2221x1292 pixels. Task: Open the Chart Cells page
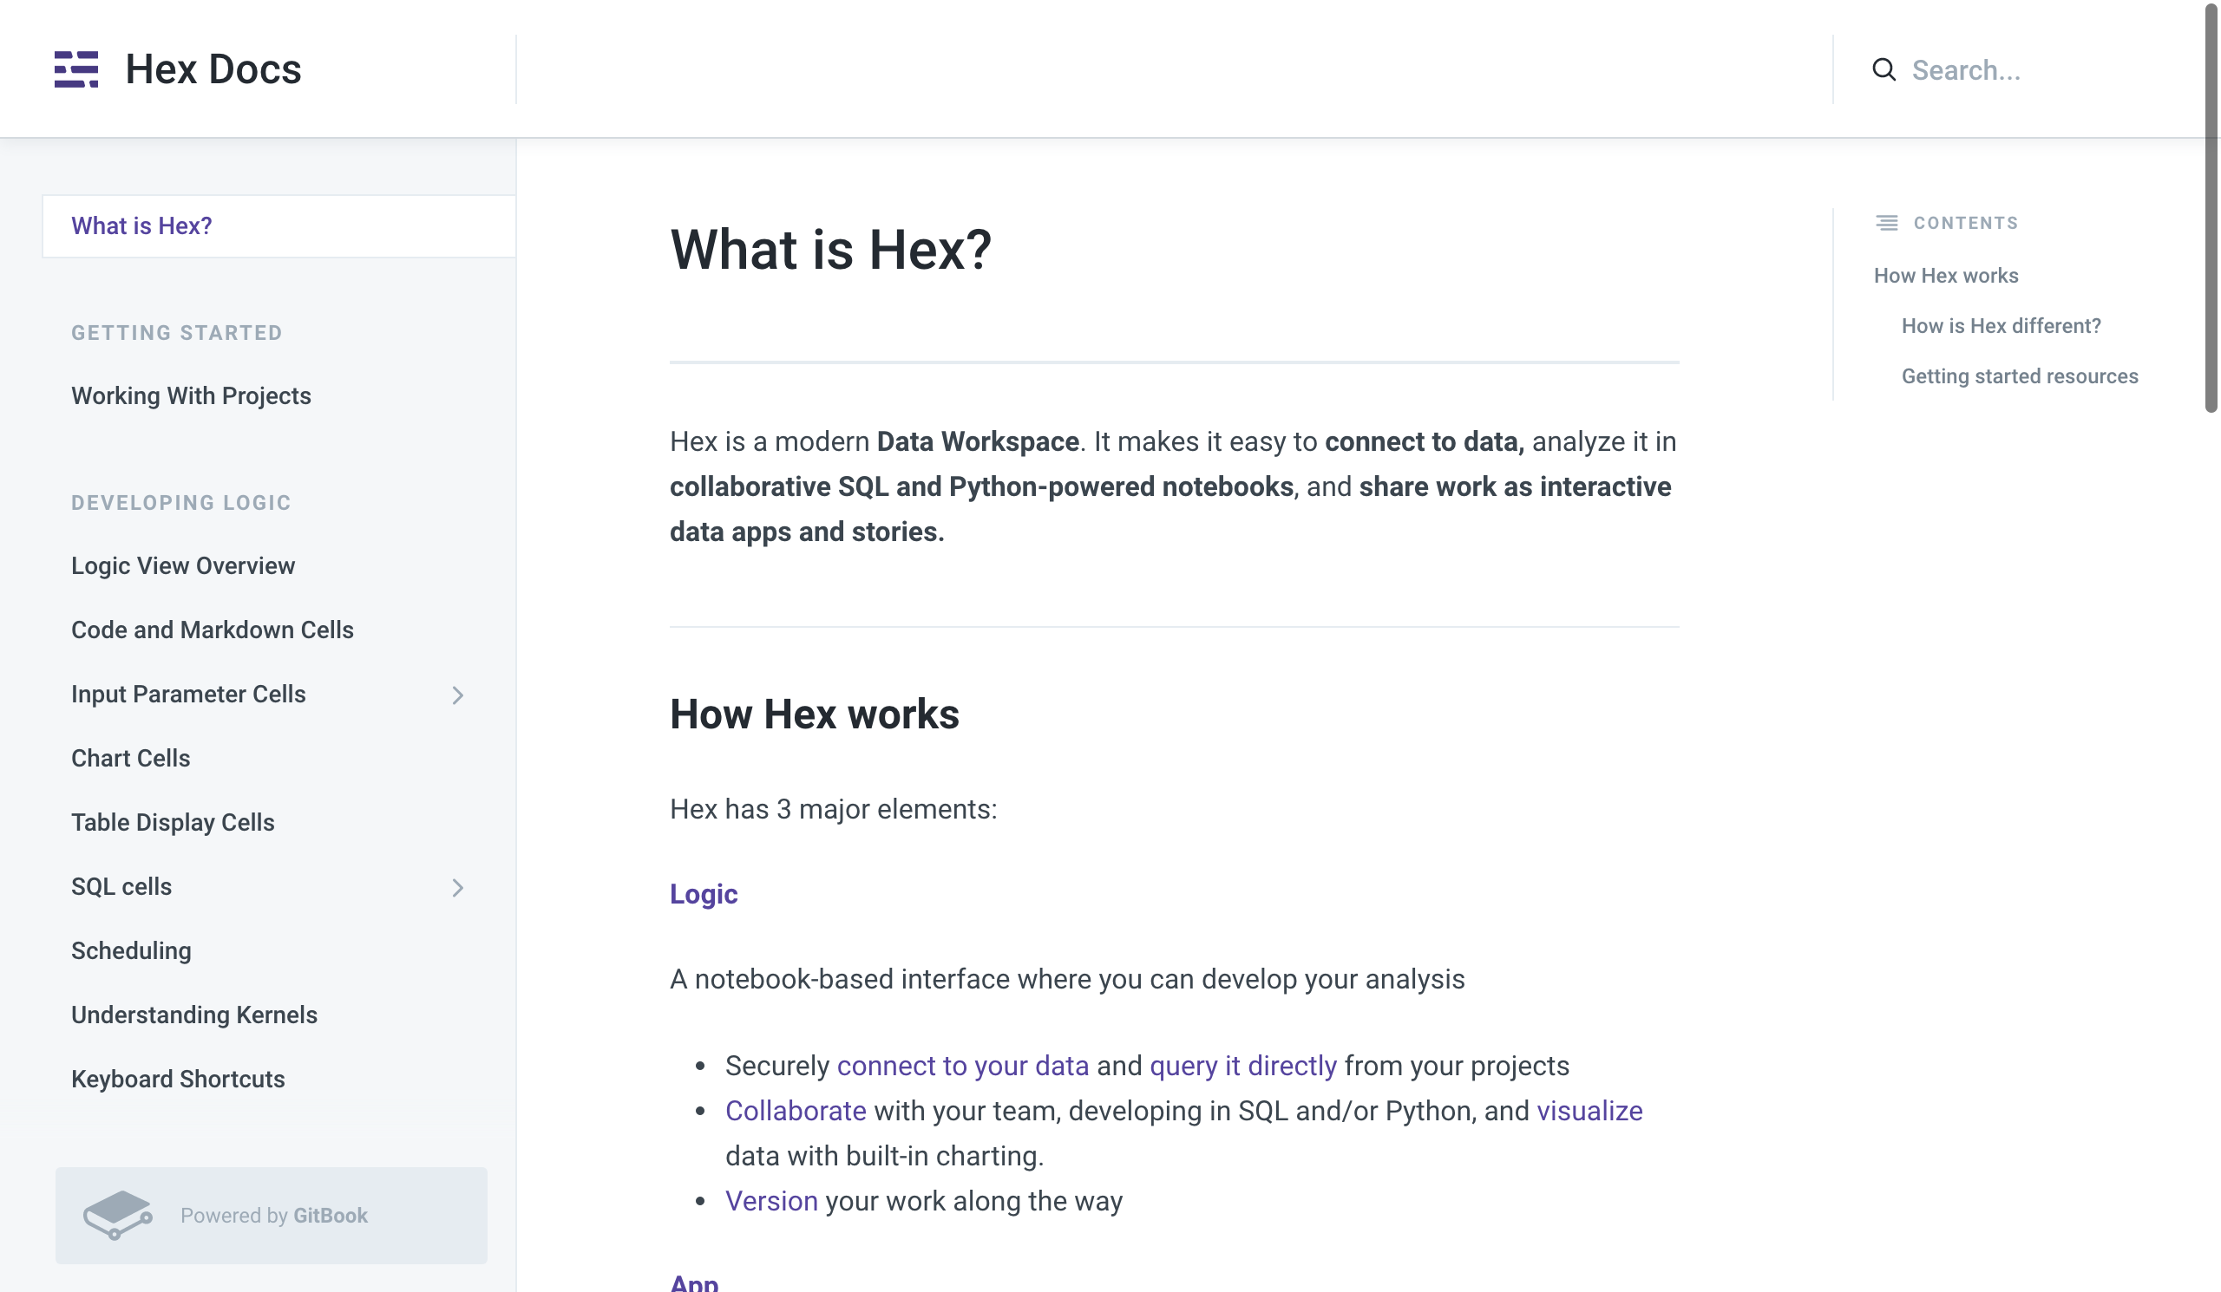[x=130, y=758]
